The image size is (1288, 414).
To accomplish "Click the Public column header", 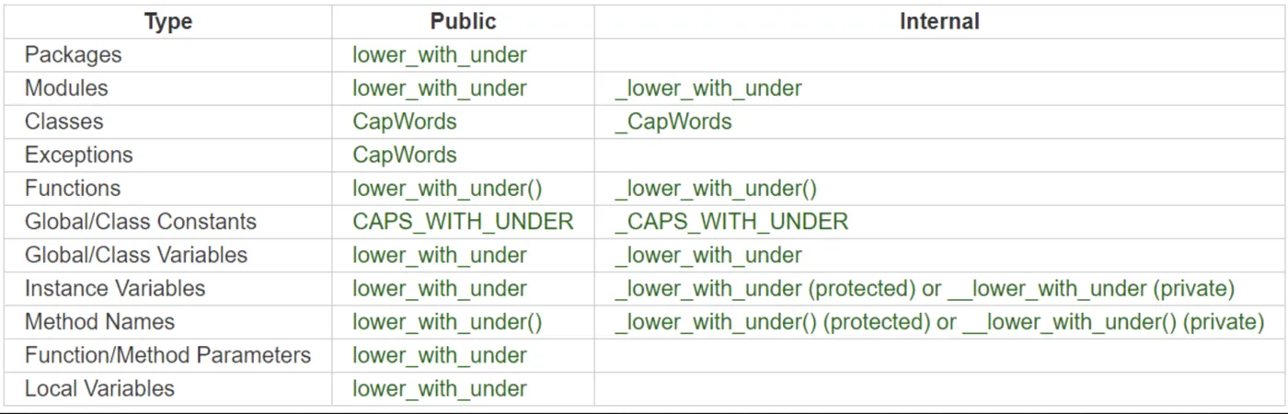I will pos(463,21).
